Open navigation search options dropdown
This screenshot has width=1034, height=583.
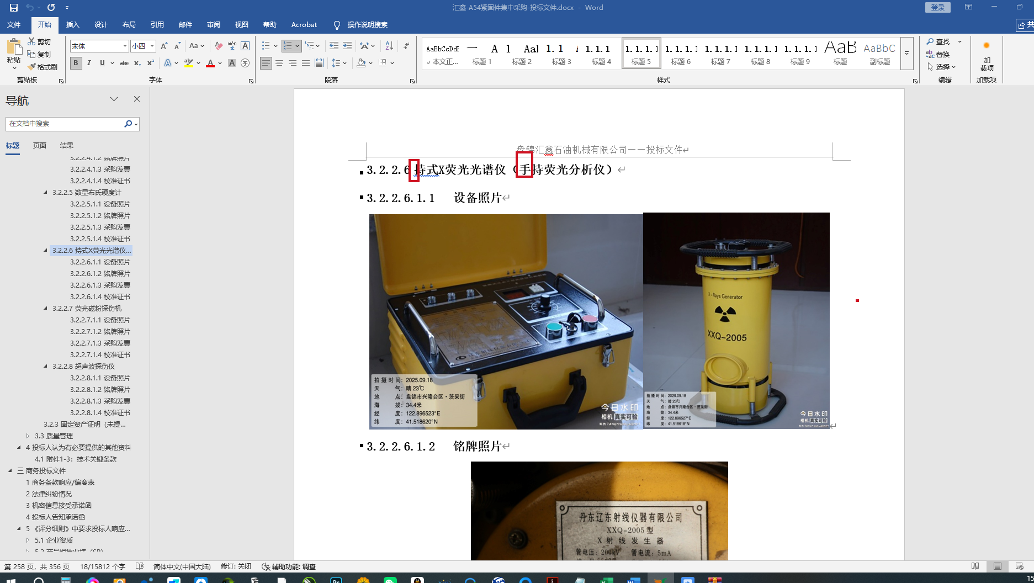click(136, 124)
